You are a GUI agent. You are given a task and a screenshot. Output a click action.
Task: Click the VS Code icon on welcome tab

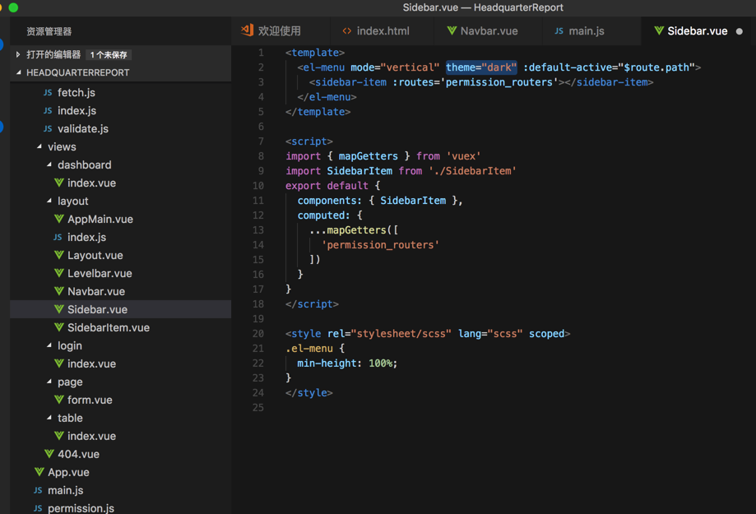[248, 30]
